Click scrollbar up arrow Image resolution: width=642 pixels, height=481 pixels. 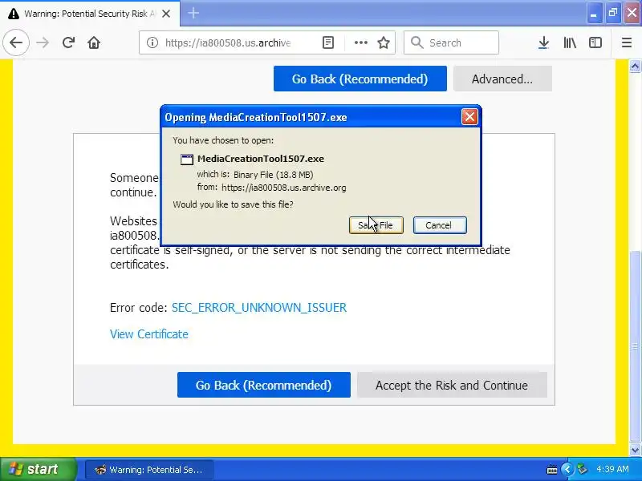tap(635, 66)
